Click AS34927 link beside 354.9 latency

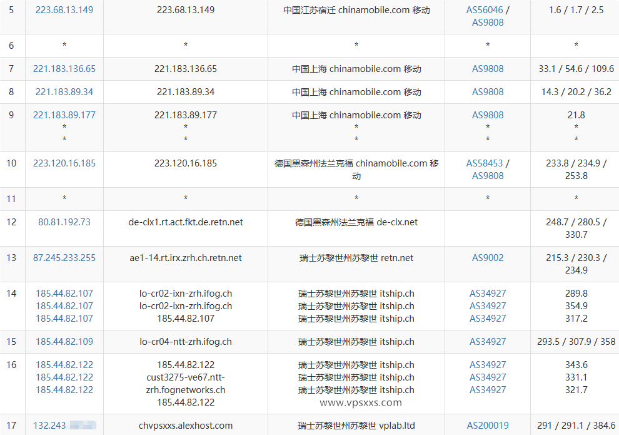tap(488, 306)
